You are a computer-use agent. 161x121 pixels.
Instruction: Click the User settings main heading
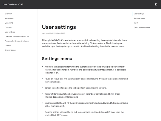point(59,27)
